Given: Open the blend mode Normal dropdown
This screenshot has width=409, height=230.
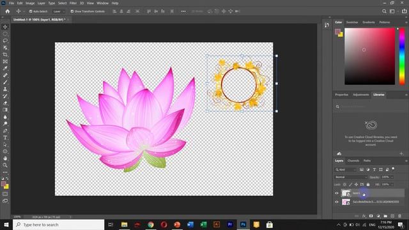Looking at the screenshot, I should click(x=351, y=177).
